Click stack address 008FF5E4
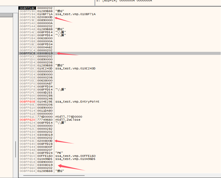The height and width of the screenshot is (178, 221). pyautogui.click(x=27, y=74)
